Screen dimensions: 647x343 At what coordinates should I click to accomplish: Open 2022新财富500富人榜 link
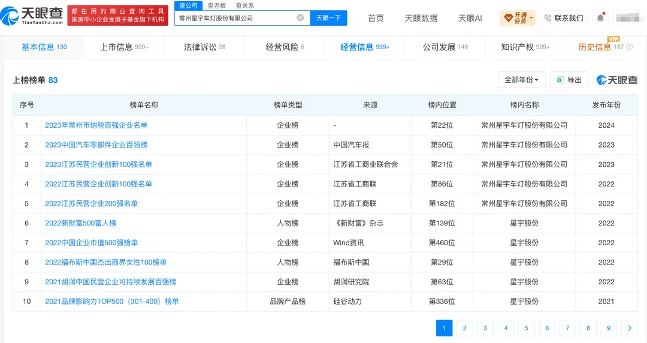click(80, 223)
